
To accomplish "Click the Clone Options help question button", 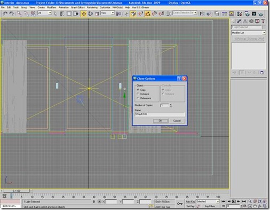I will [x=179, y=79].
